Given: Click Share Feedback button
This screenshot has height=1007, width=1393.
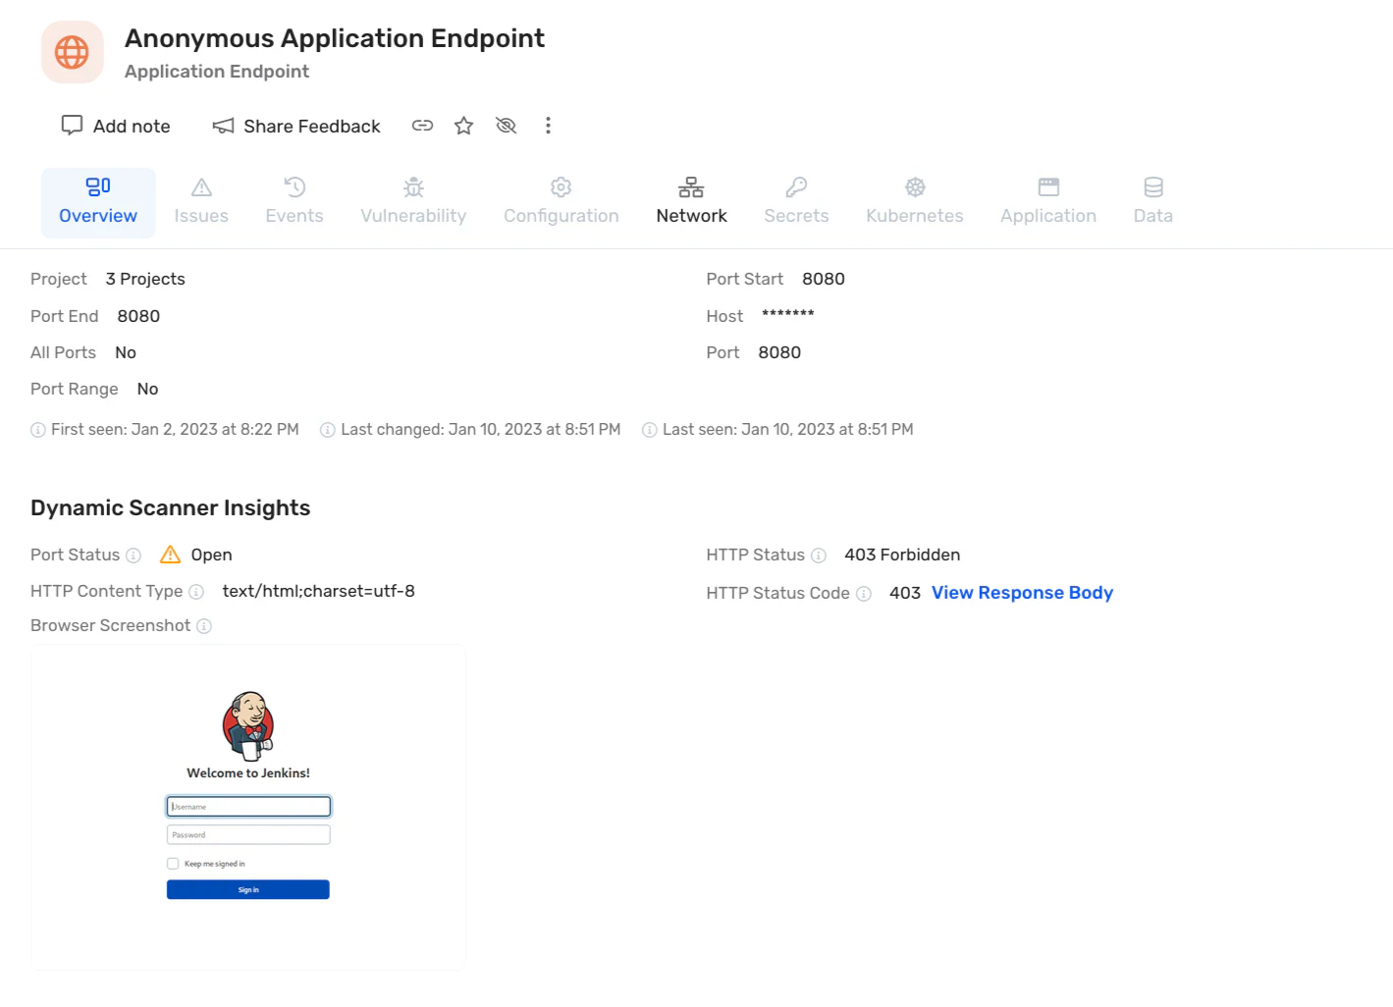Looking at the screenshot, I should (296, 126).
